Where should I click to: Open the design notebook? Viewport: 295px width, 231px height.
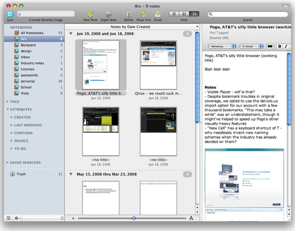34,51
